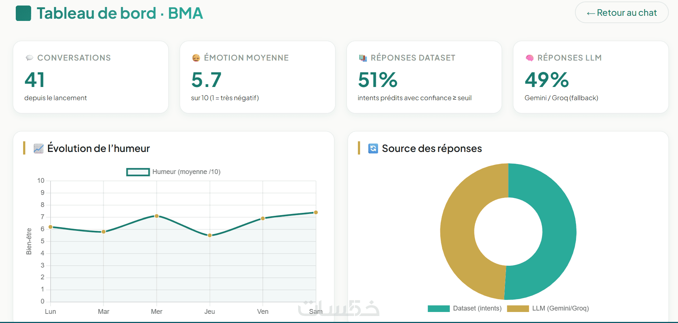
Task: Click the chart icon beside Évolution de l'humeur
Action: pyautogui.click(x=39, y=148)
